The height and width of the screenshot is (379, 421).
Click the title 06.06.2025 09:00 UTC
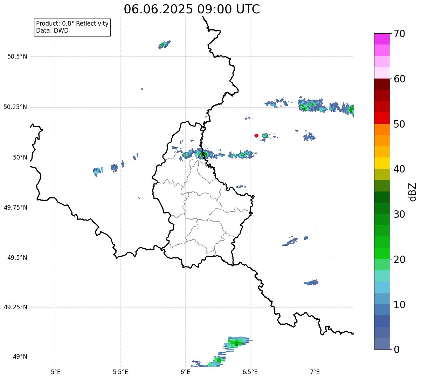click(x=192, y=9)
